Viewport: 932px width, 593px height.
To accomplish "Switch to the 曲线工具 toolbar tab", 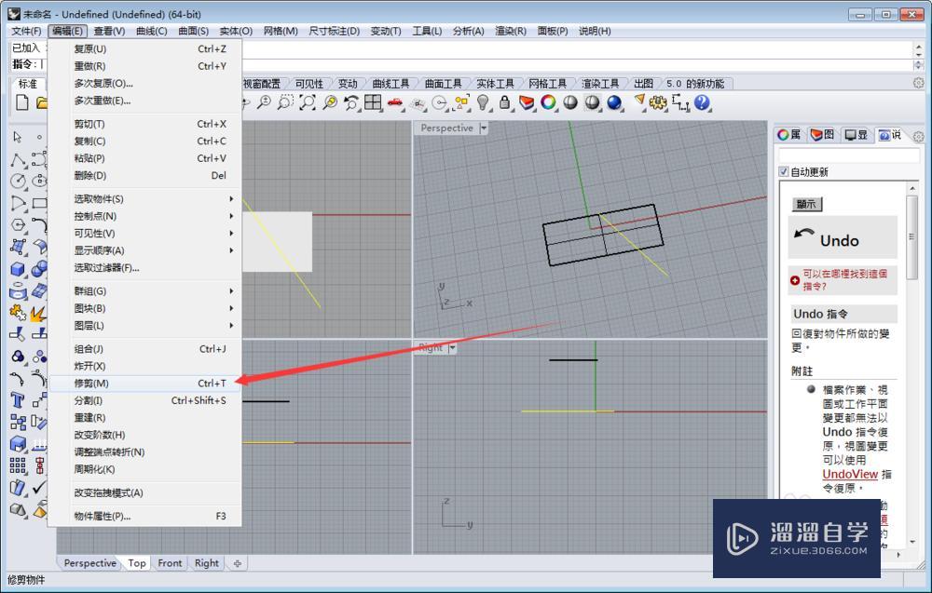I will click(x=391, y=84).
